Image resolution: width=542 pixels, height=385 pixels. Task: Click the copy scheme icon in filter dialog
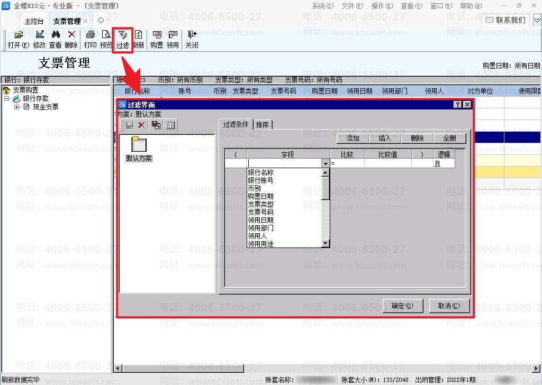(x=156, y=125)
